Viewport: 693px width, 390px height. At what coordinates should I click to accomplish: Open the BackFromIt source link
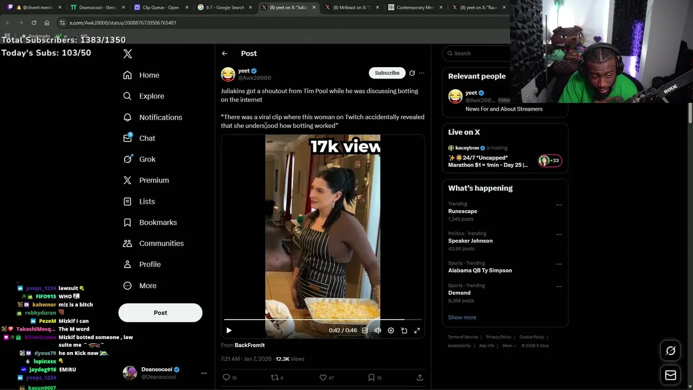(250, 345)
